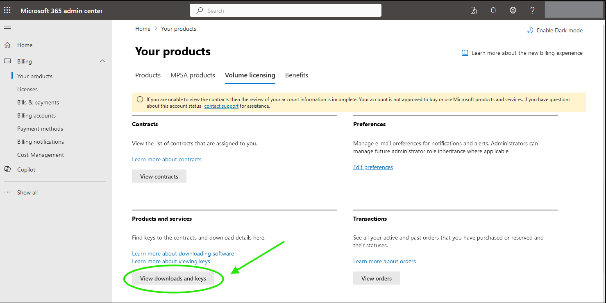Viewport: 606px width, 303px height.
Task: Open the app launcher grid
Action: click(7, 10)
